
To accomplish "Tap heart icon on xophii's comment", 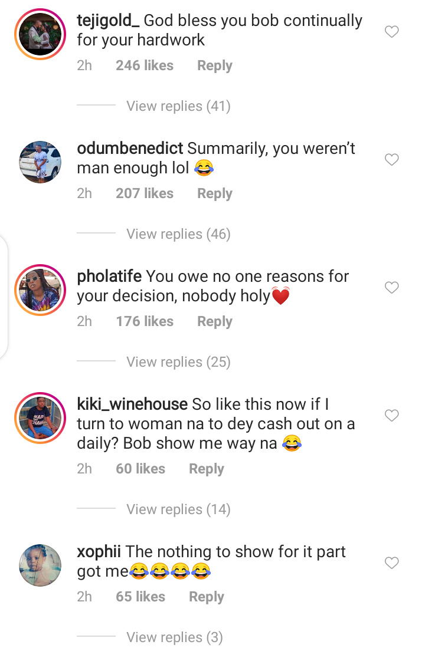I will (392, 563).
